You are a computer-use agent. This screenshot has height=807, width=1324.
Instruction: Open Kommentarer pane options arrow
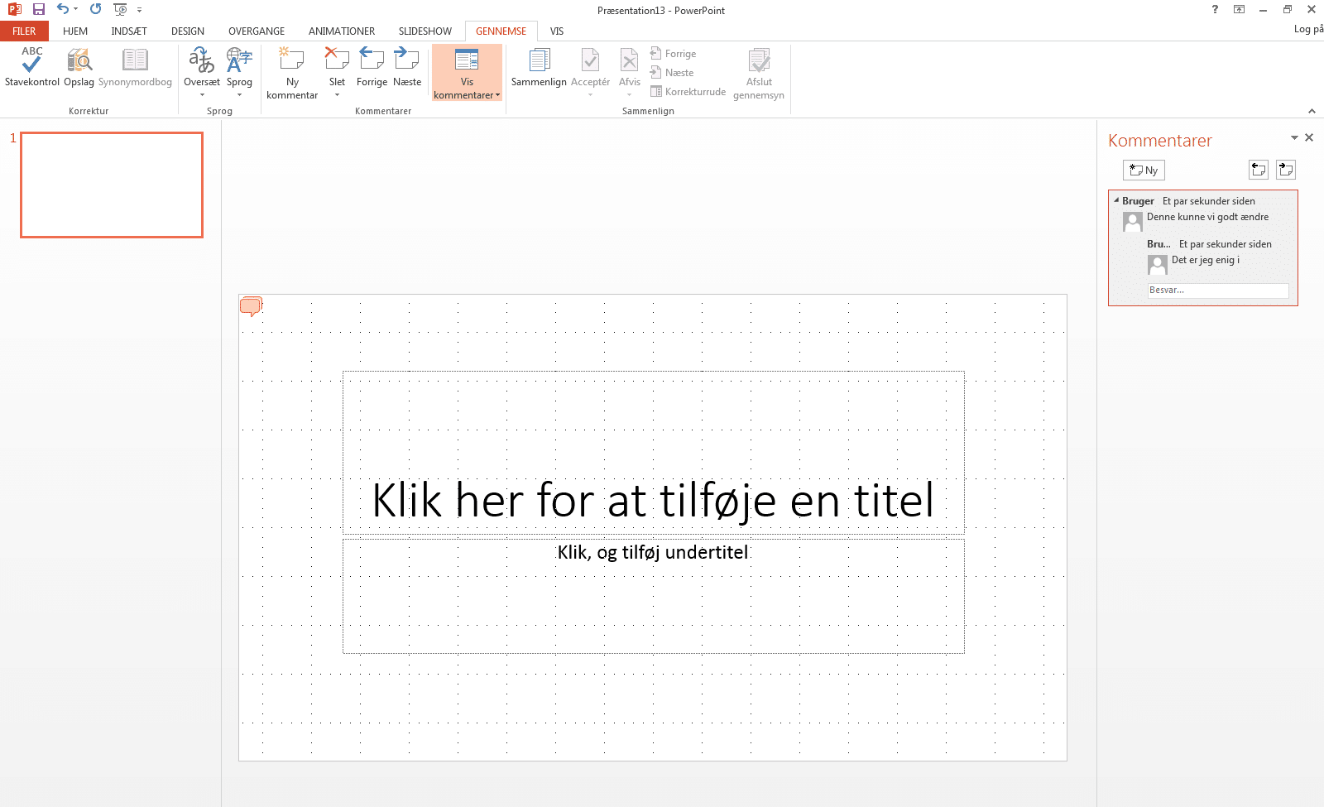(1294, 137)
